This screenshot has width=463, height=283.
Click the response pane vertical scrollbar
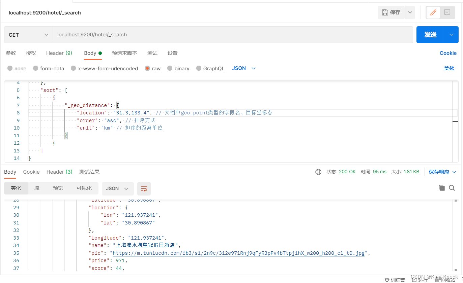pos(456,235)
